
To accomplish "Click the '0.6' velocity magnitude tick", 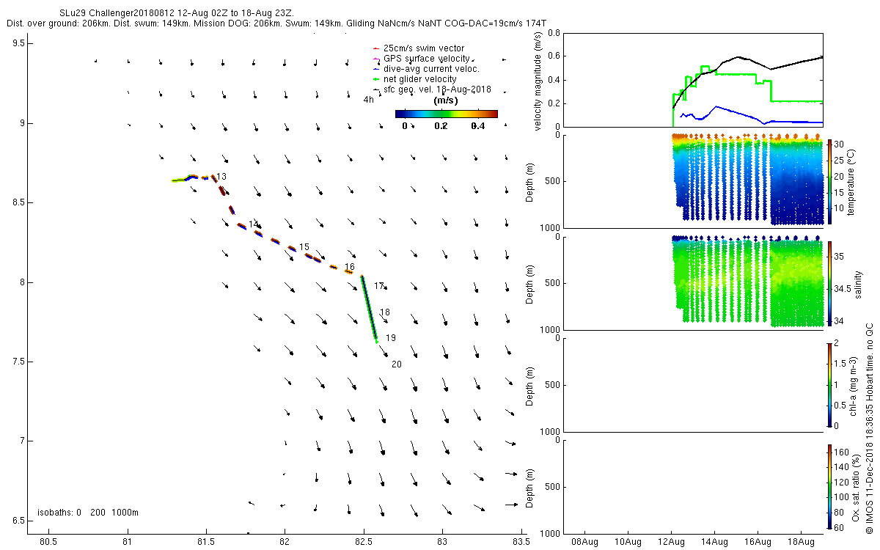I will coord(554,56).
